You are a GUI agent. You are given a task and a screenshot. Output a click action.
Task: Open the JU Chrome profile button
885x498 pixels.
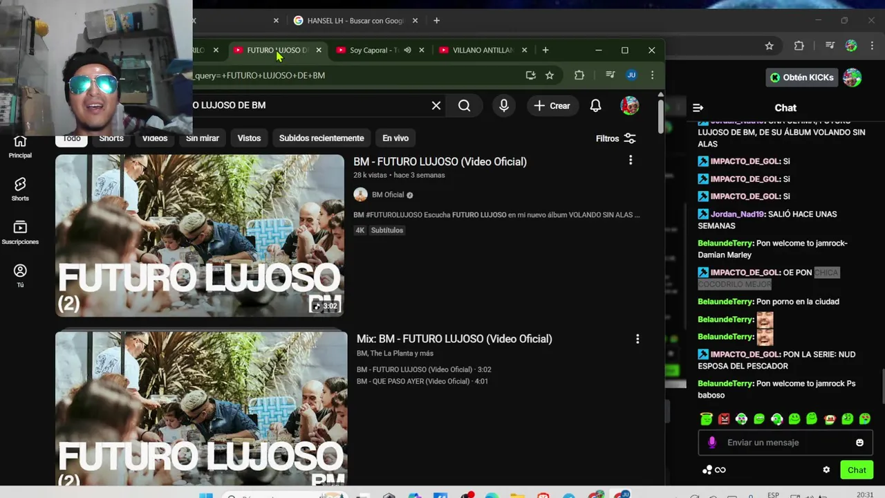click(x=631, y=75)
